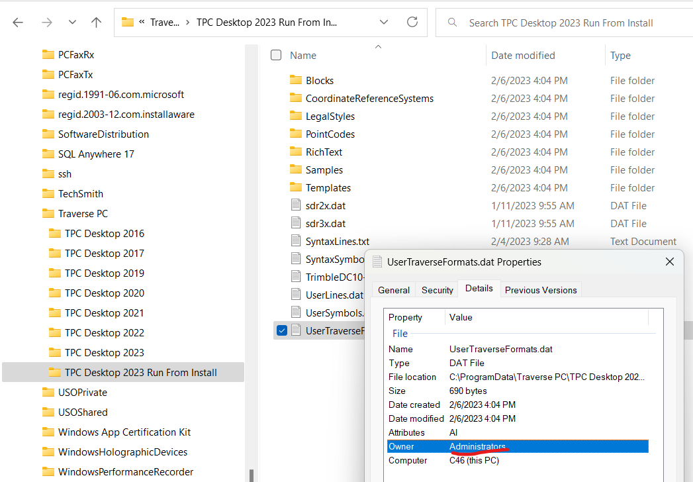Open the Security tab in Properties
693x482 pixels.
coord(437,290)
